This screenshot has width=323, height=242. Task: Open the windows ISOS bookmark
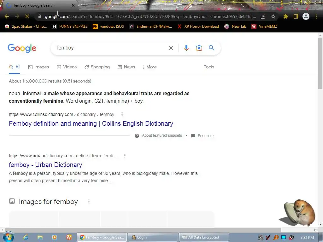point(109,26)
